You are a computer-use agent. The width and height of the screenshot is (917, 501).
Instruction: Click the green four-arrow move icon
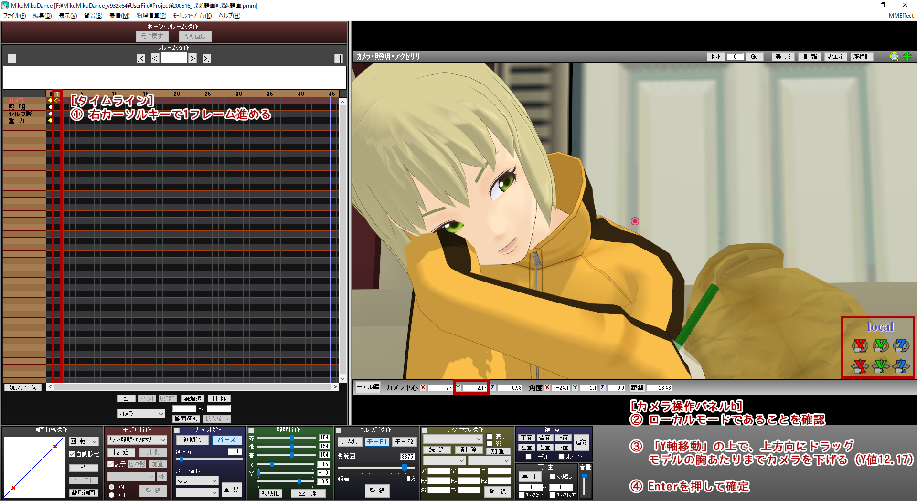tap(907, 57)
